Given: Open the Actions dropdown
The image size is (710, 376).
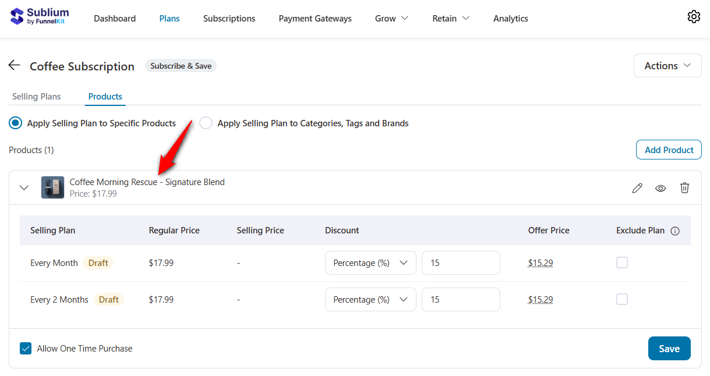Looking at the screenshot, I should 667,65.
